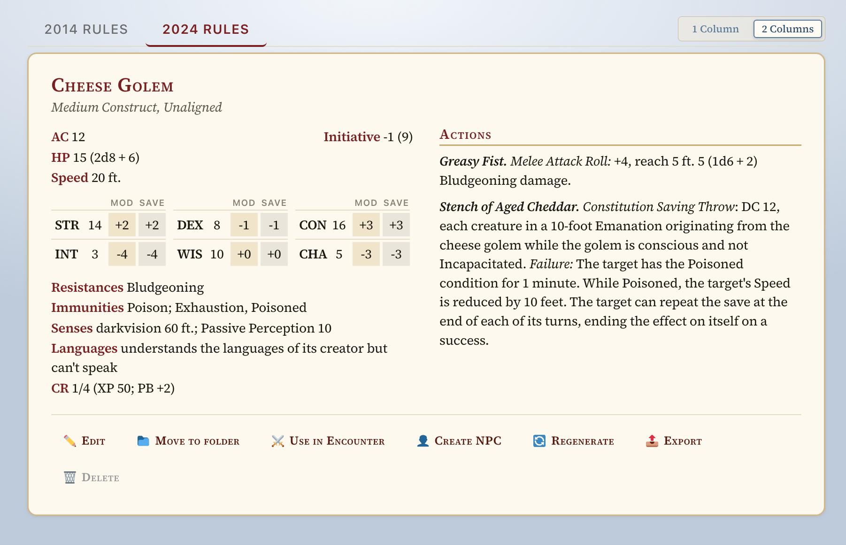Screen dimensions: 846x545
Task: Click the Immunities line
Action: 179,308
